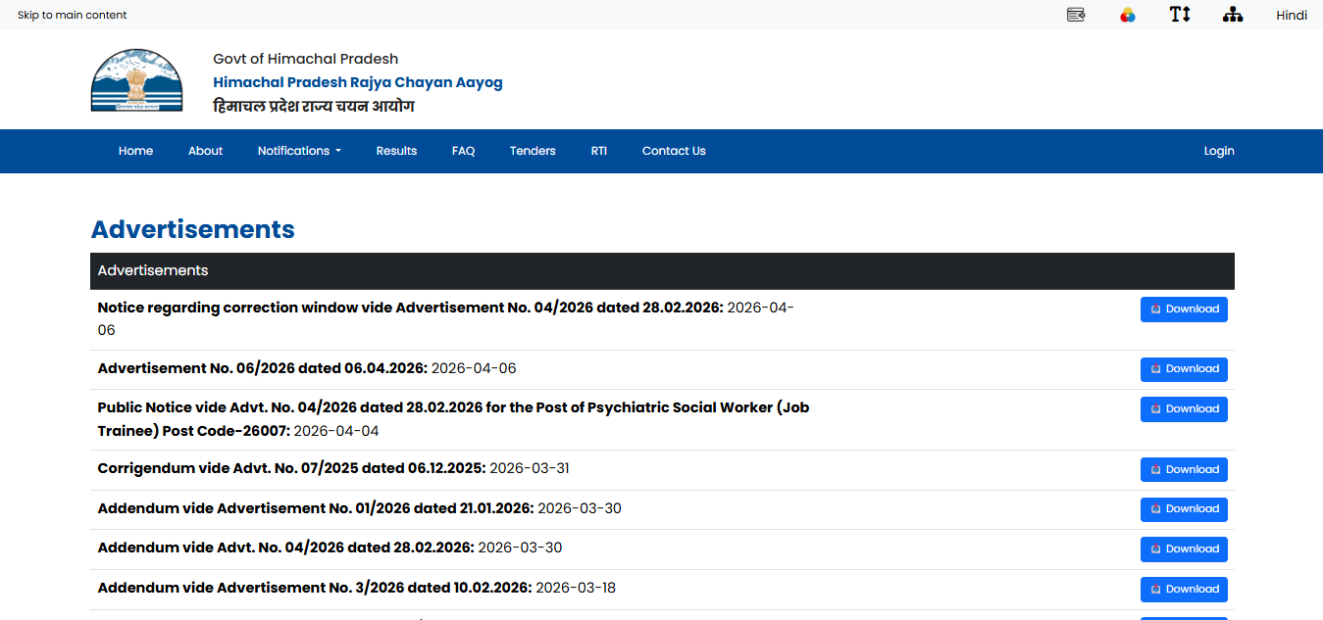Viewport: 1323px width, 620px height.
Task: Open the color theme switcher icon
Action: (x=1128, y=15)
